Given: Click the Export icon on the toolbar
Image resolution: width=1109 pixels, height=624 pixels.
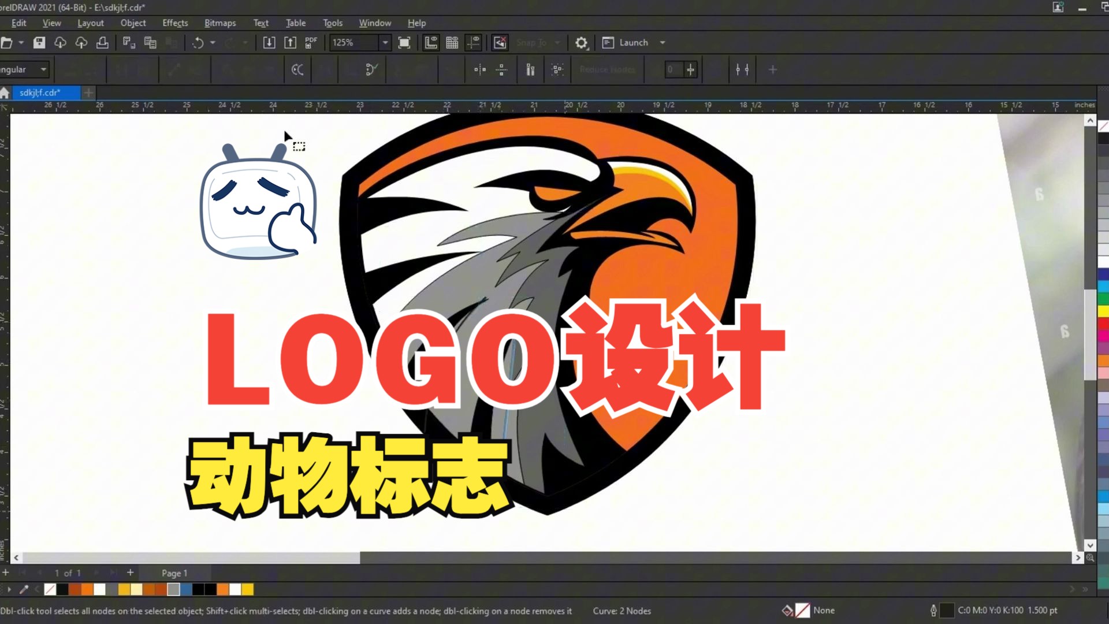Looking at the screenshot, I should [291, 42].
